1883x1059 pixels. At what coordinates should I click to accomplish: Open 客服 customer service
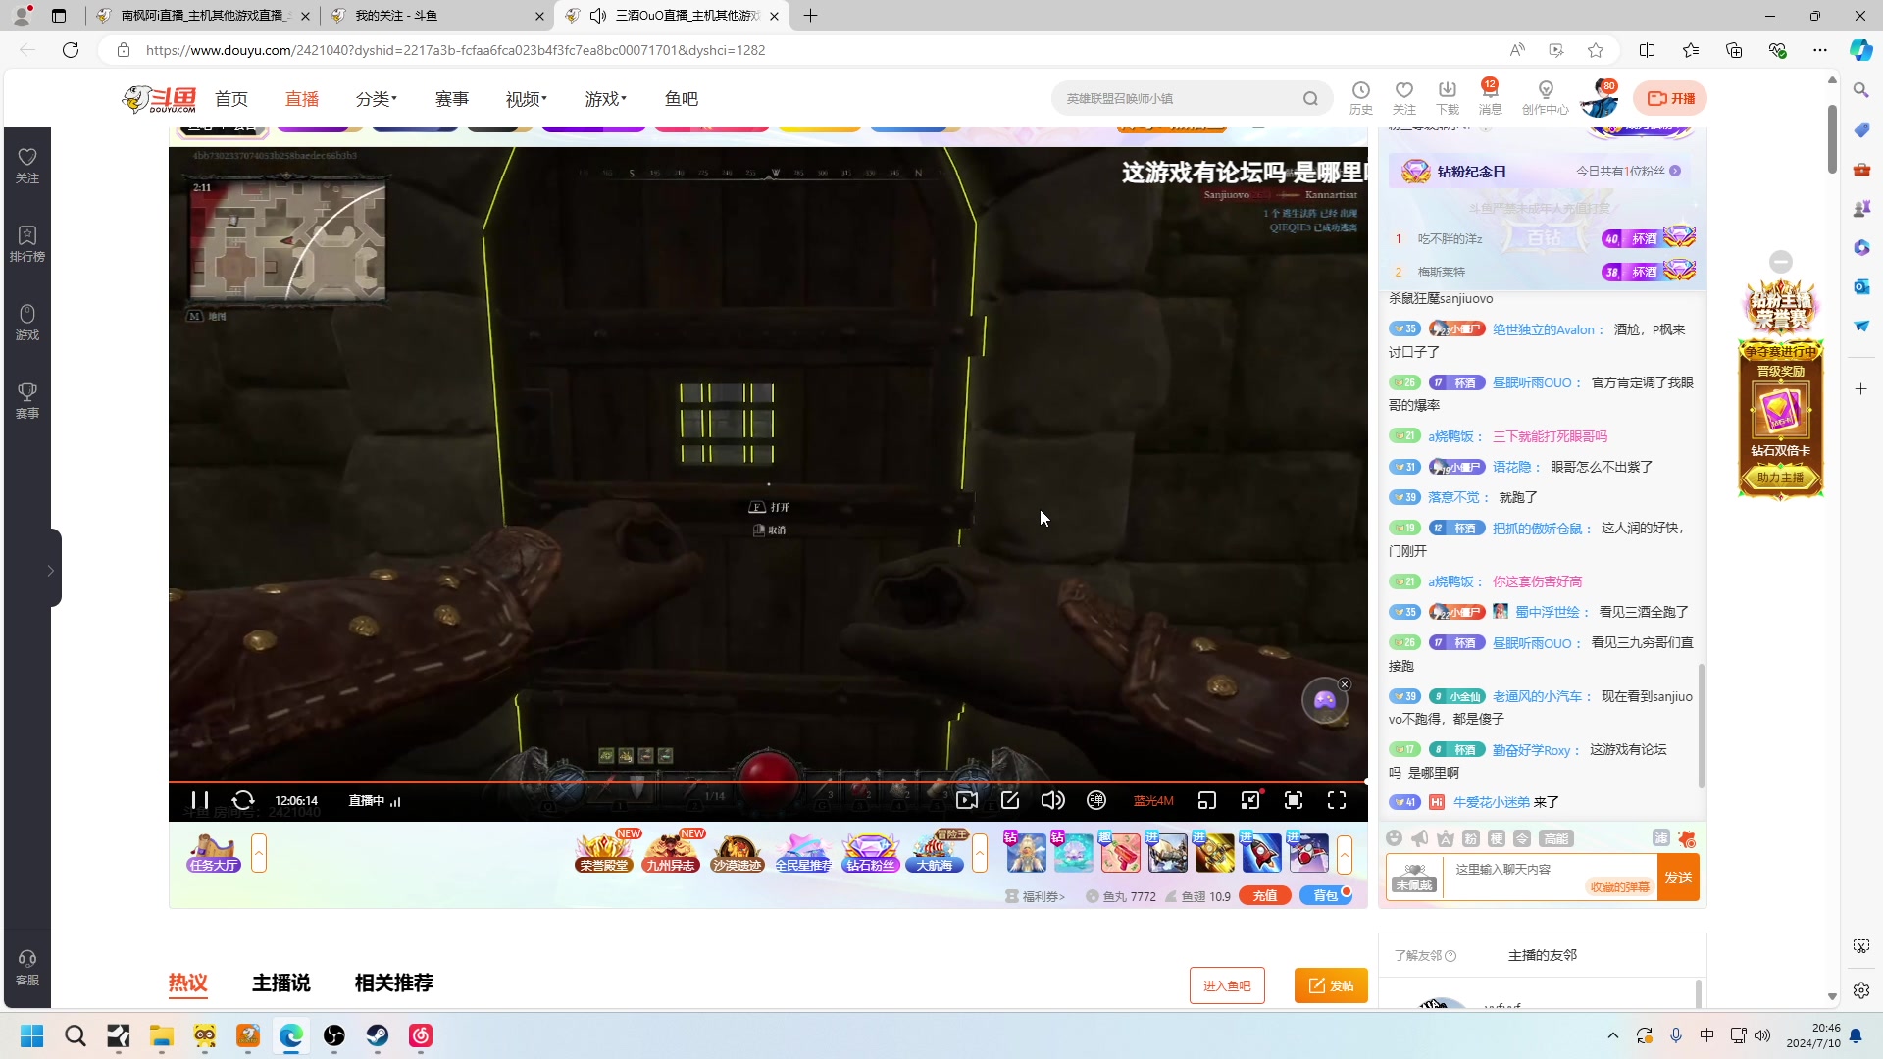tap(27, 968)
